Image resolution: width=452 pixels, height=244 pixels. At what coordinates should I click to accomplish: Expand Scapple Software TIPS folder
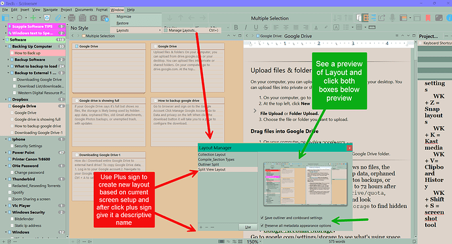tap(6, 26)
